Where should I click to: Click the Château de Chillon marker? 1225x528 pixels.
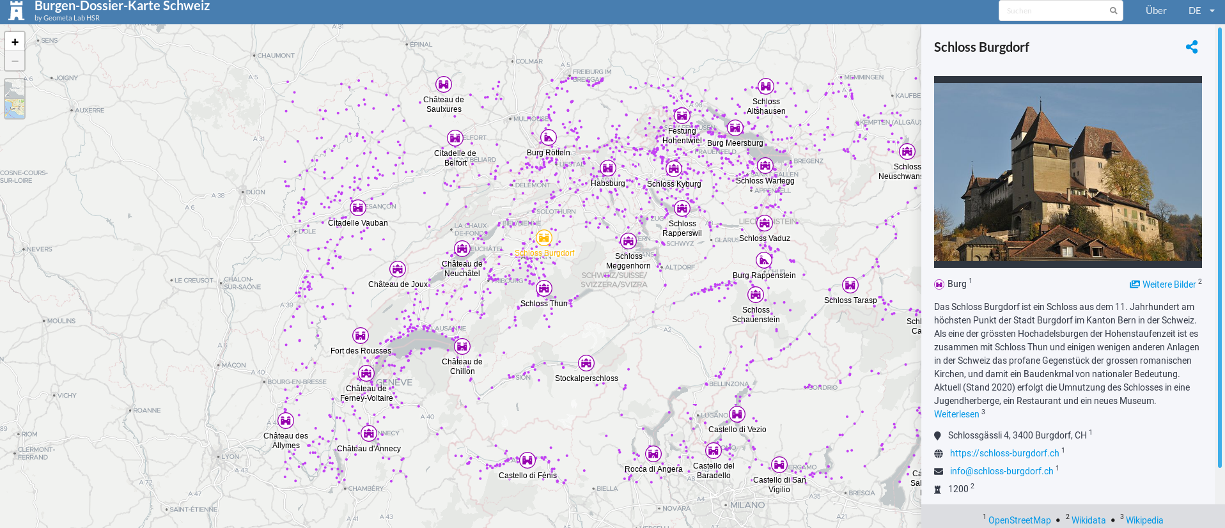coord(462,346)
